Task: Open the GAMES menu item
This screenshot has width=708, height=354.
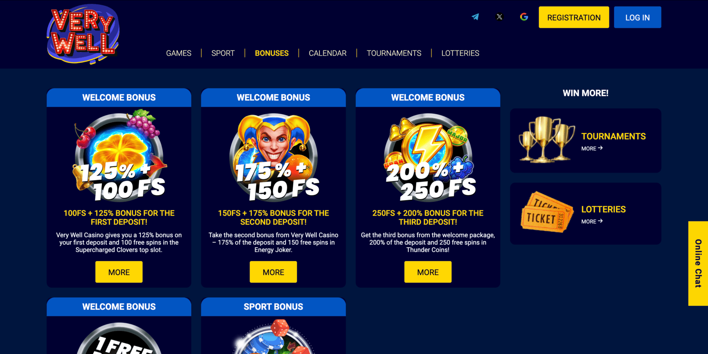Action: coord(179,53)
